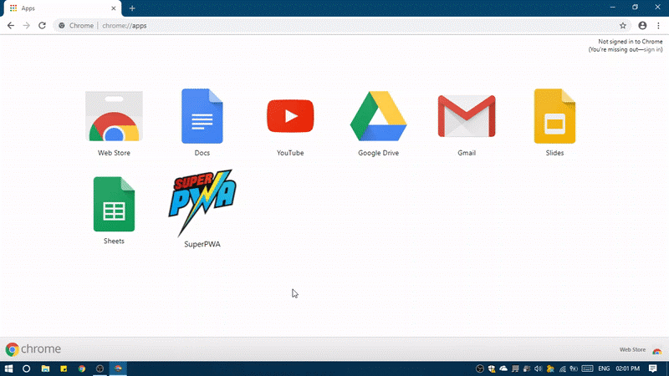Open Cortana search circle on taskbar
This screenshot has height=376, width=669.
(x=27, y=368)
